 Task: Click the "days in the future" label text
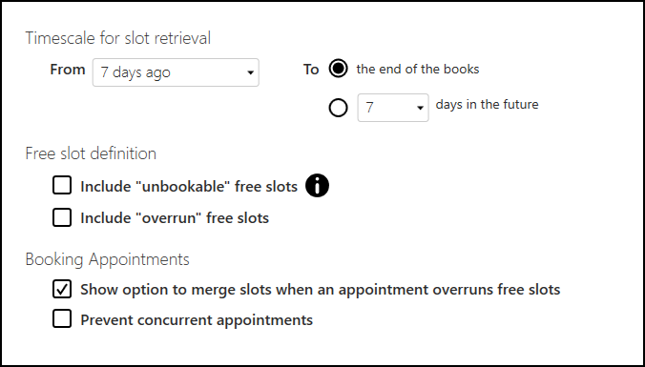point(487,105)
